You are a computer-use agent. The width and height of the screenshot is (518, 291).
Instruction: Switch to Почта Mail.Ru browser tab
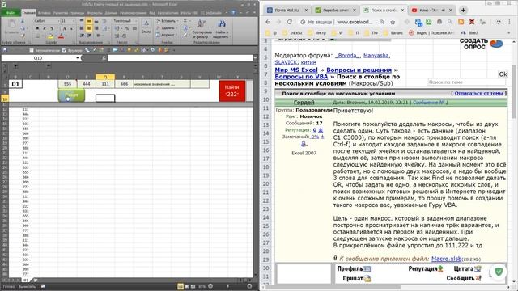tap(287, 11)
